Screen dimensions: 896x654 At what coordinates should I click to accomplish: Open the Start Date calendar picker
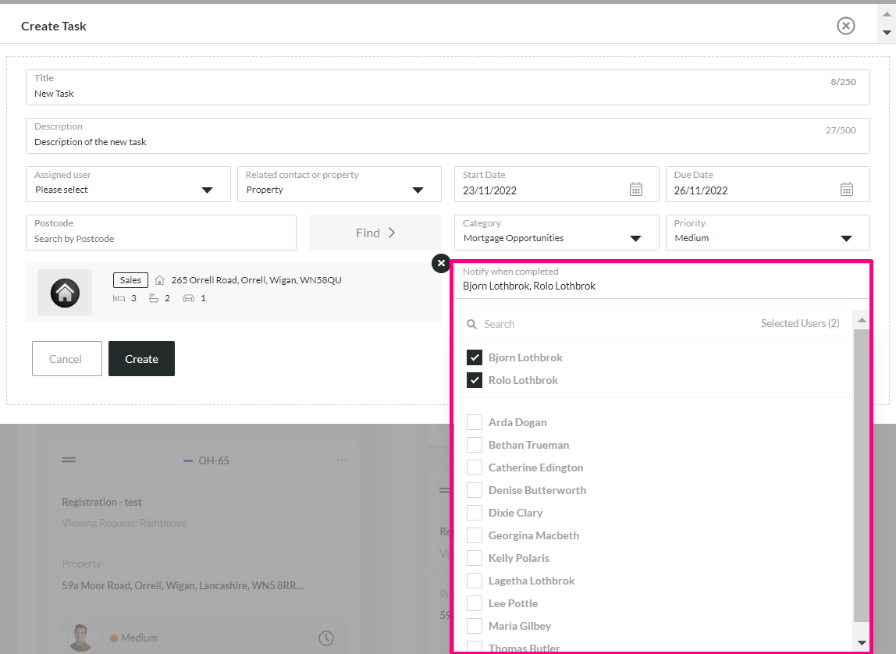click(635, 189)
